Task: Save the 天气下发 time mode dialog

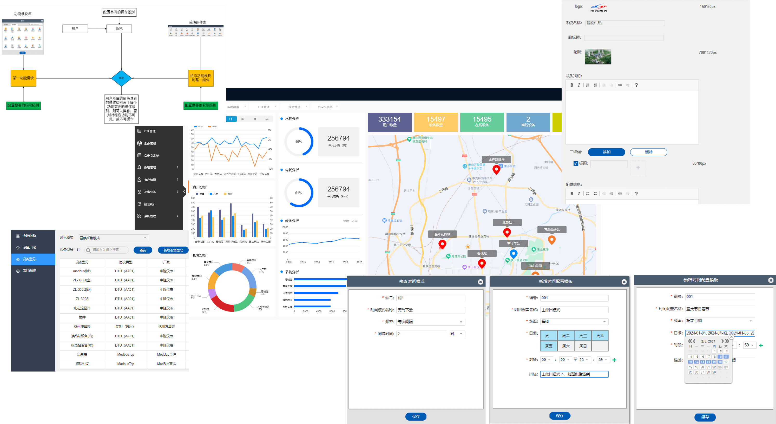Action: tap(416, 416)
